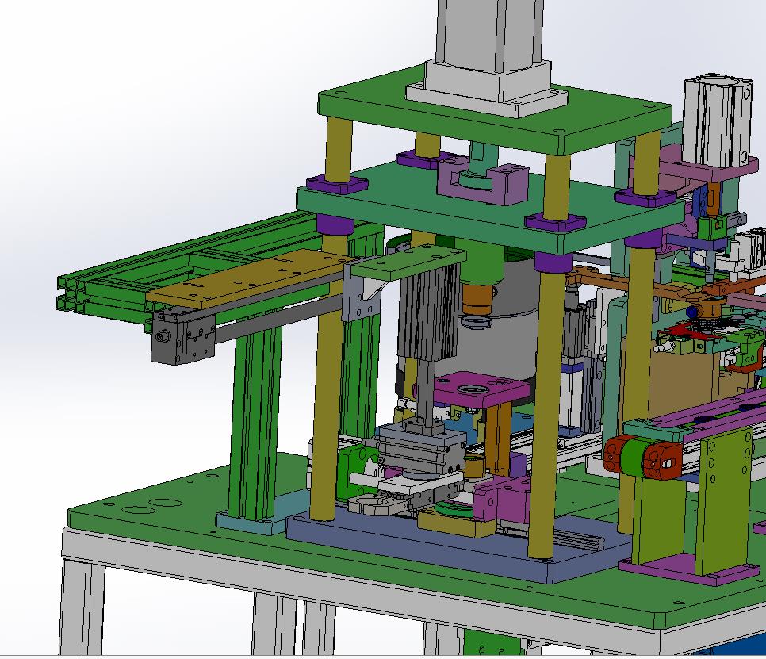Image resolution: width=766 pixels, height=659 pixels.
Task: Pick the small green plate atop finned cylinder
Action: click(x=408, y=262)
